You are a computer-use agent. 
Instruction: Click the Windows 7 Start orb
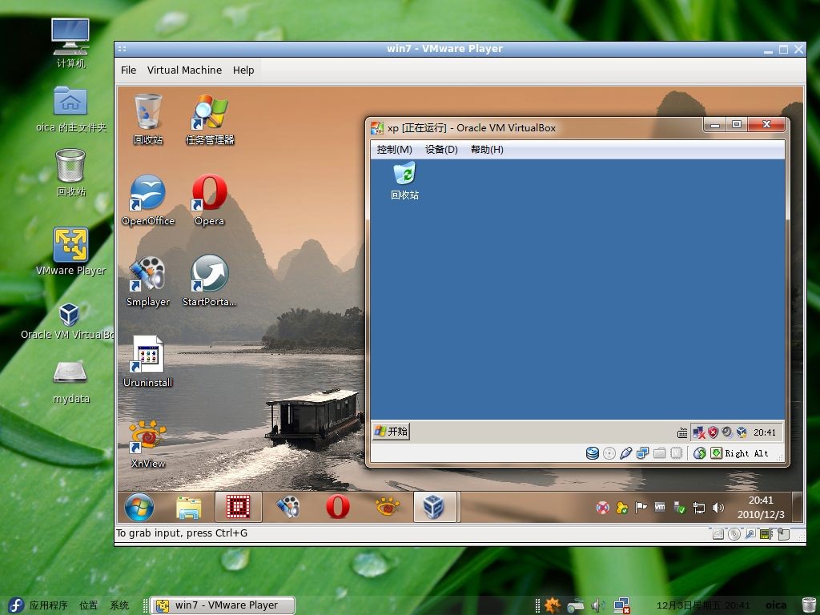click(139, 507)
